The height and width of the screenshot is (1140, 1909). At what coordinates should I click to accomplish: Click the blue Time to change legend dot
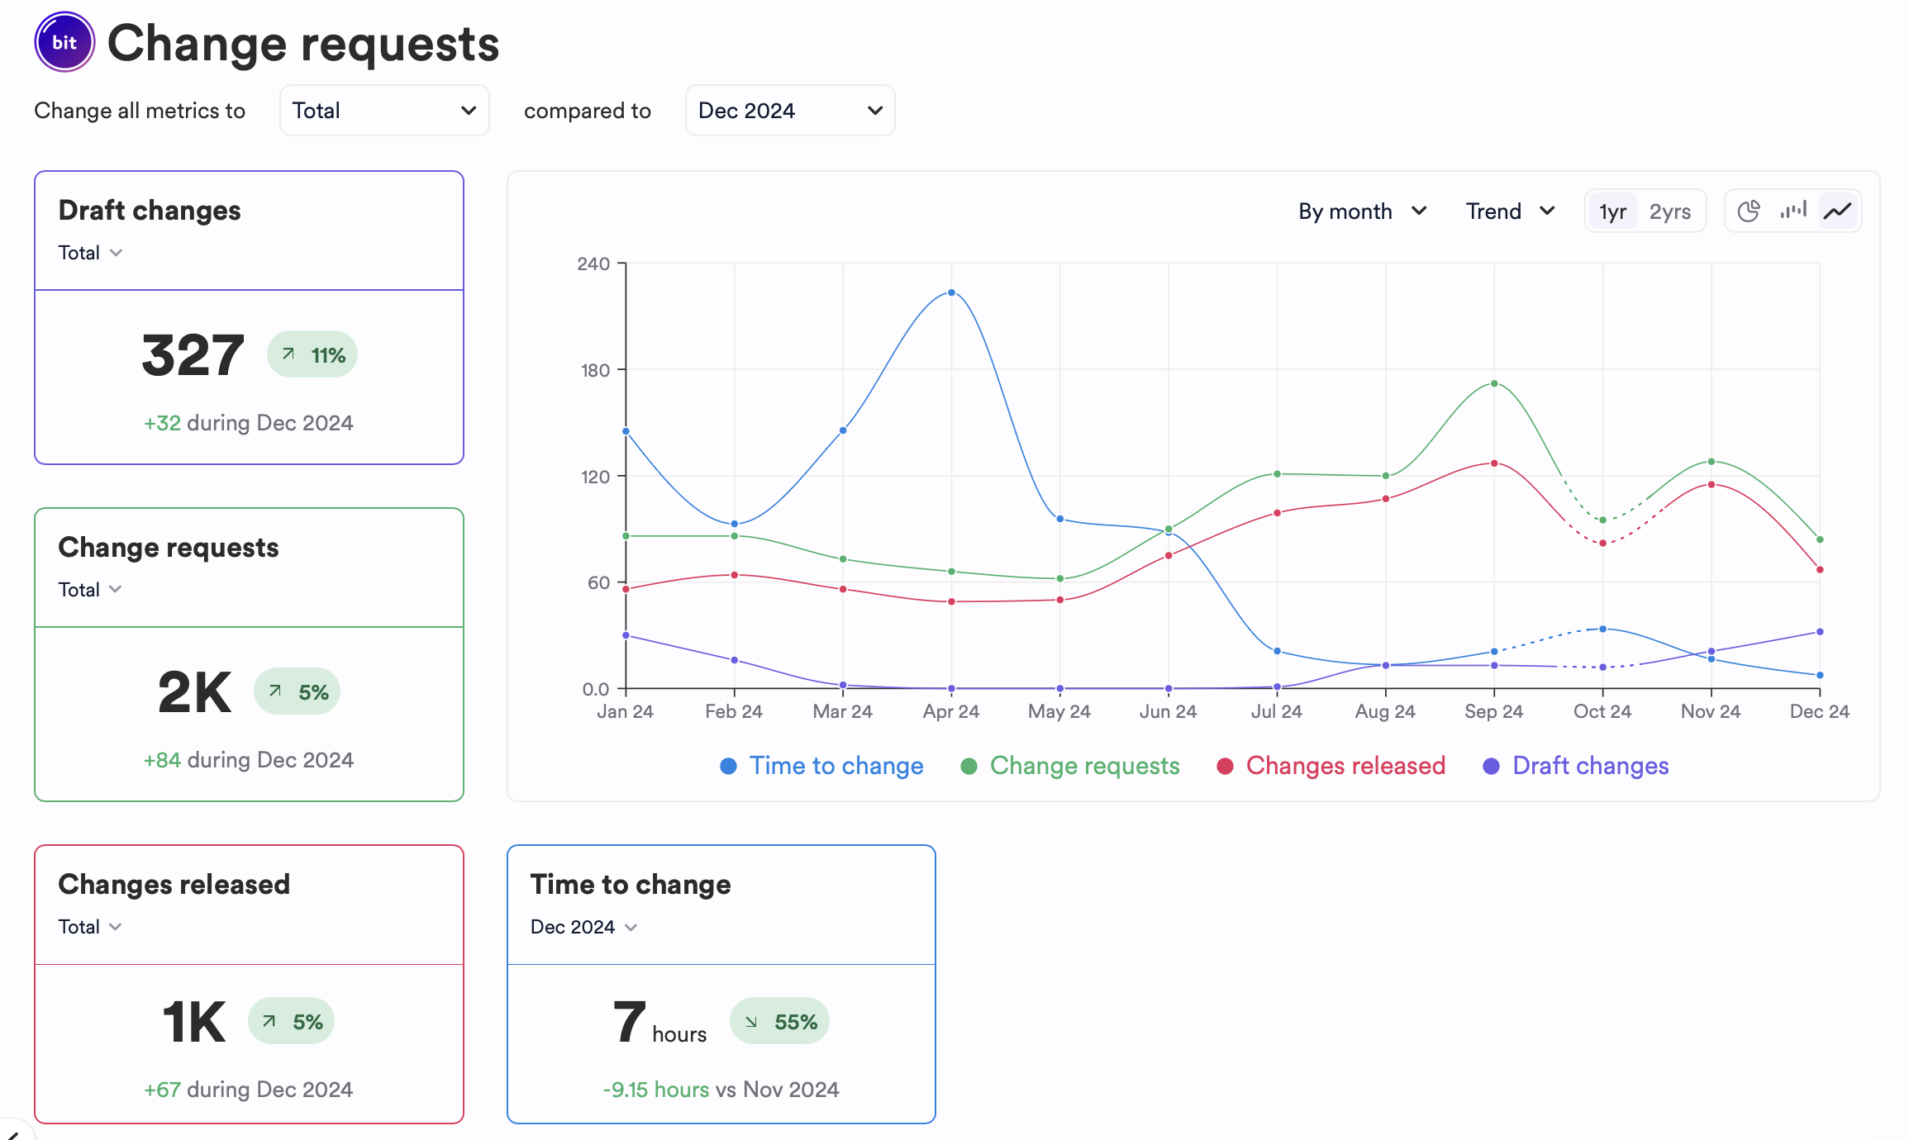point(728,767)
